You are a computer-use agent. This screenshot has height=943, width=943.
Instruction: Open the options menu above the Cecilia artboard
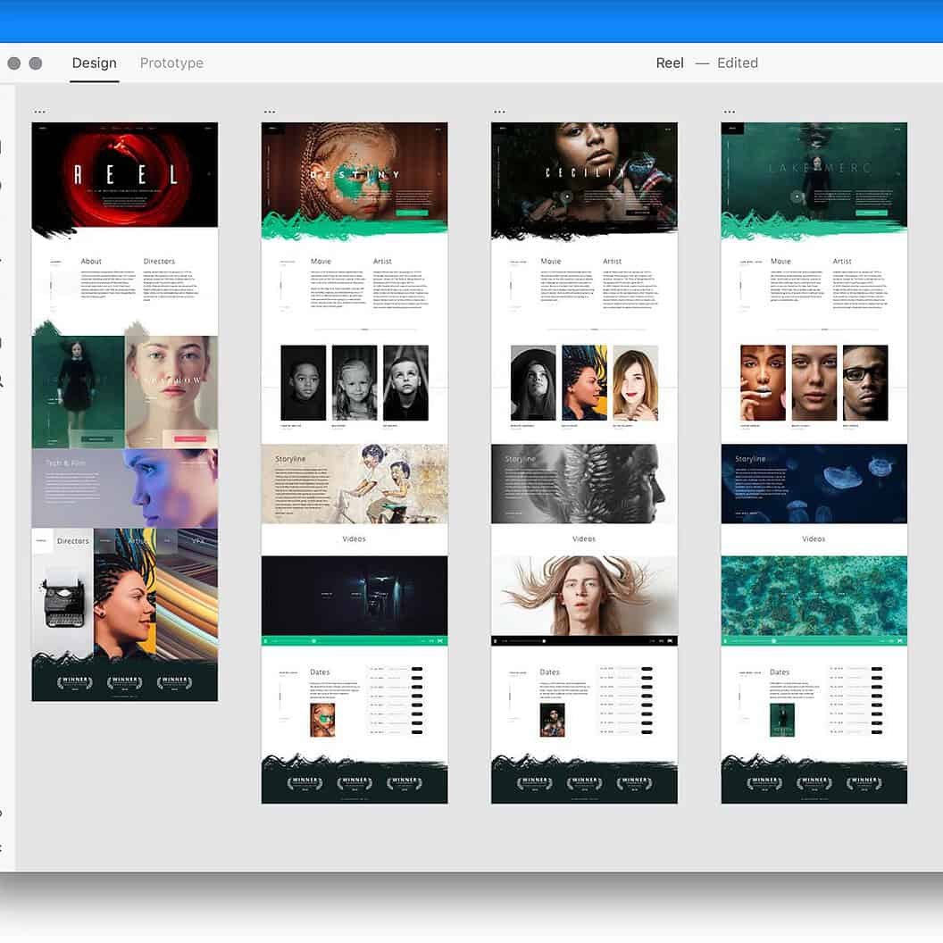click(499, 111)
